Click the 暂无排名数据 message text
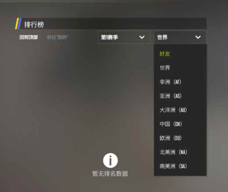The height and width of the screenshot is (192, 228). (x=110, y=174)
